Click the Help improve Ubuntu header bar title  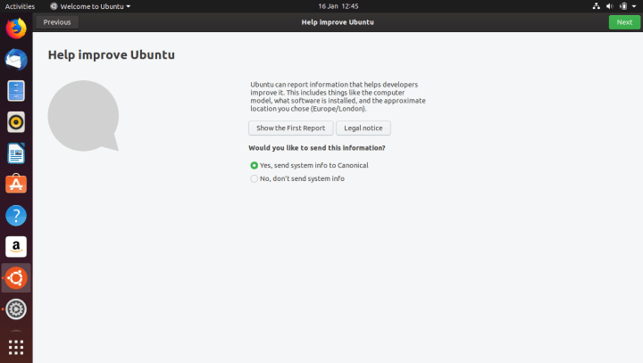pyautogui.click(x=338, y=22)
